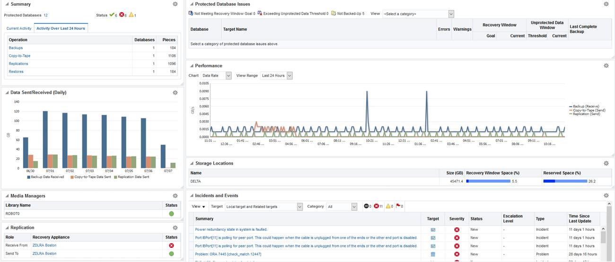Toggle the warning severity filter icon
The height and width of the screenshot is (262, 615).
[x=388, y=207]
